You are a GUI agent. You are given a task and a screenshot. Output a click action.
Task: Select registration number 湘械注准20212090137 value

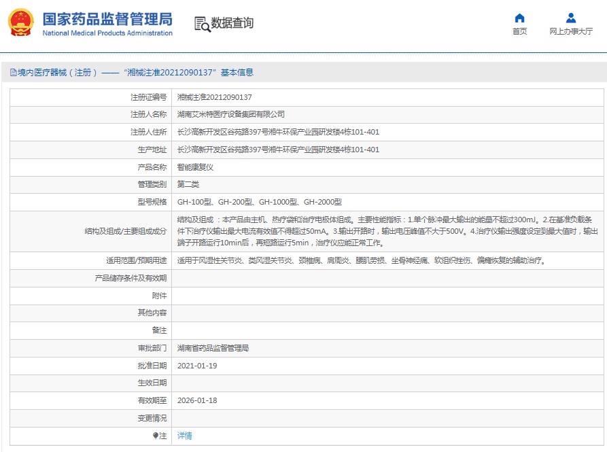pyautogui.click(x=215, y=97)
